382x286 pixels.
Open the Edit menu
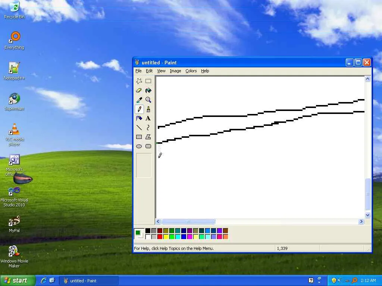pos(149,71)
